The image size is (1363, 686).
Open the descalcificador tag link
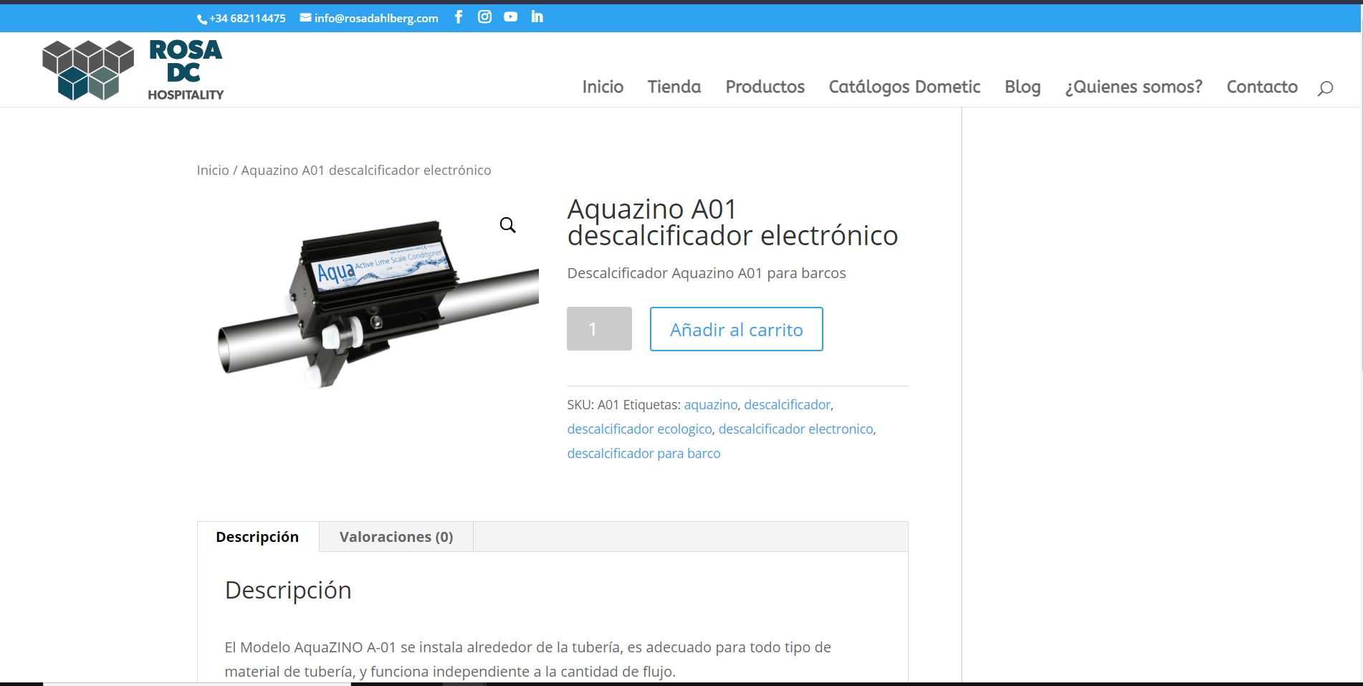pos(787,405)
